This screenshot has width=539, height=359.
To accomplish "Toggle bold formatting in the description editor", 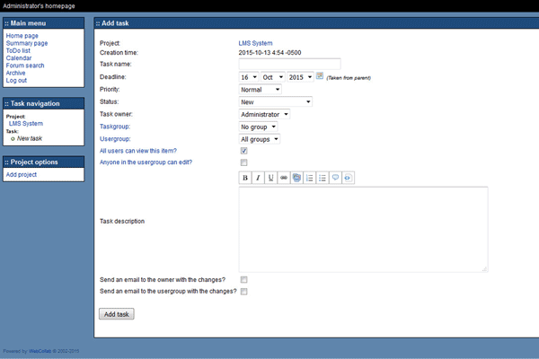I will tap(245, 178).
